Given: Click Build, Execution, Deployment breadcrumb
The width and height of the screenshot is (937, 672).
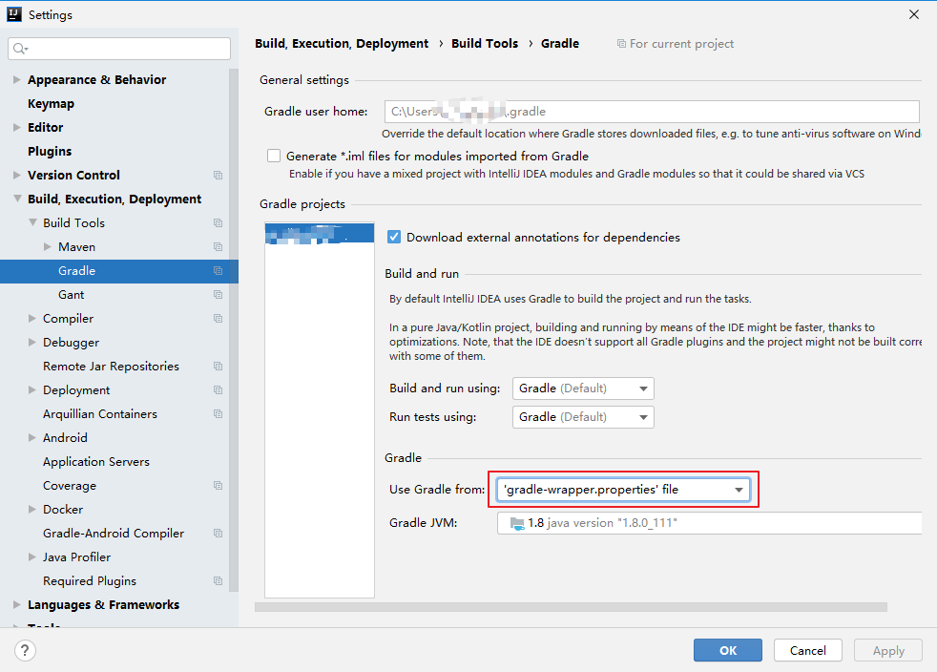Looking at the screenshot, I should (342, 44).
